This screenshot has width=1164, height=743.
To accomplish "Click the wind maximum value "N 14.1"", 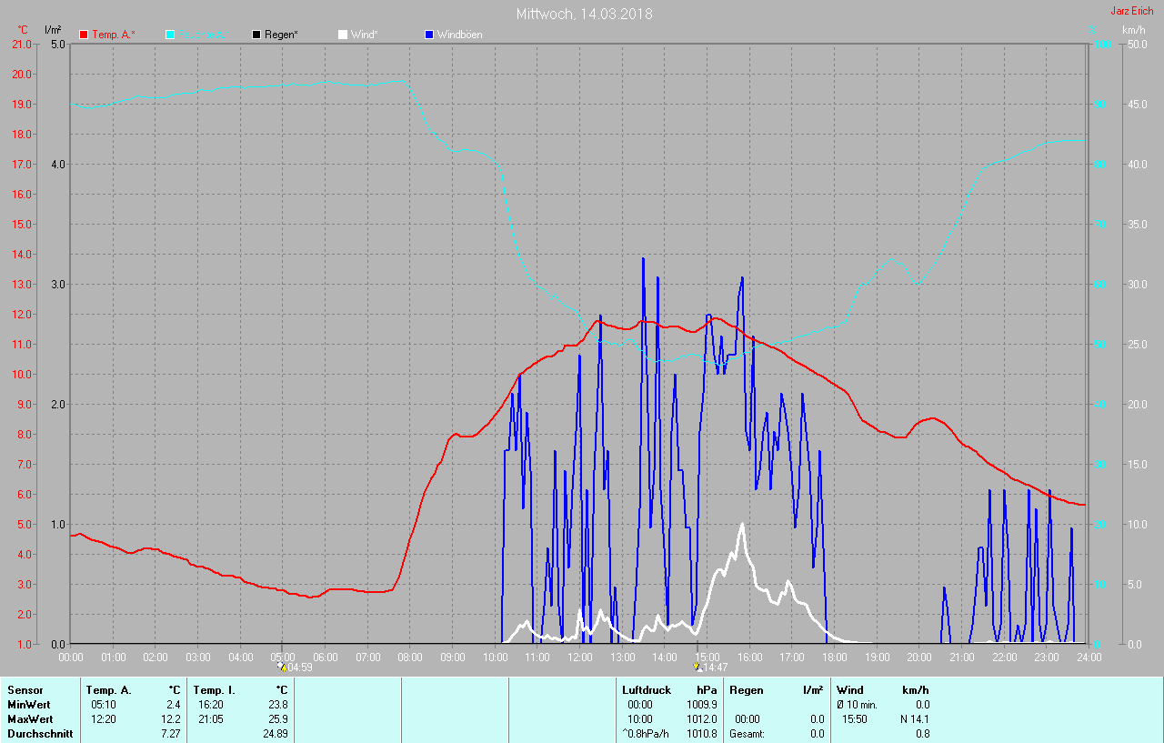I will tap(913, 719).
